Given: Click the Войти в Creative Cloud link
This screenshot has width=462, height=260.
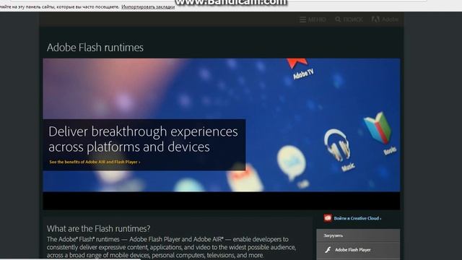Looking at the screenshot, I should click(357, 218).
